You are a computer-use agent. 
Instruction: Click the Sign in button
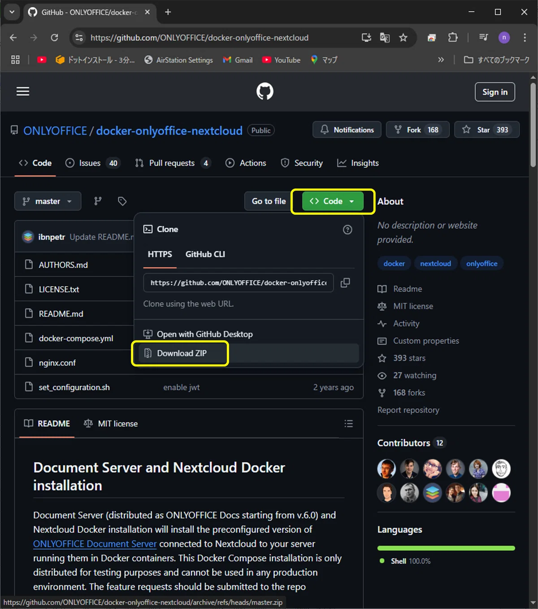pyautogui.click(x=495, y=92)
